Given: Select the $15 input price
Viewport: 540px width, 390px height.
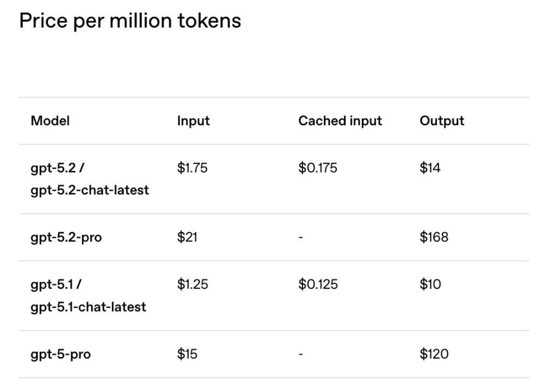Looking at the screenshot, I should coord(187,354).
